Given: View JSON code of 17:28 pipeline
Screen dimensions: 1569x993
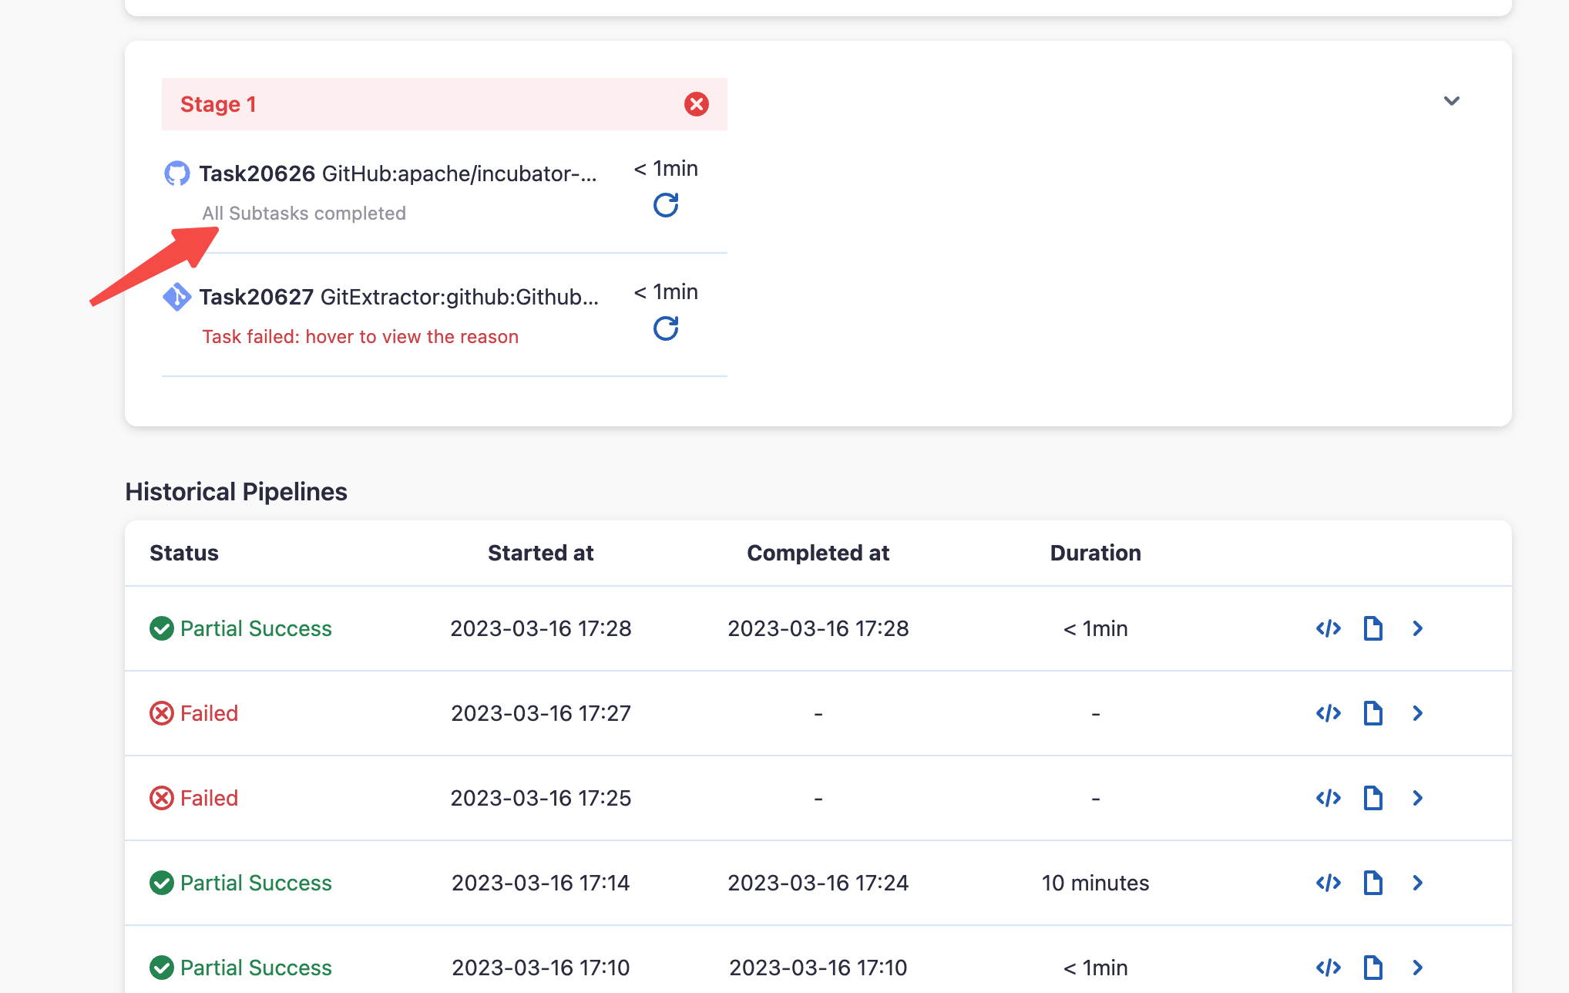Looking at the screenshot, I should (1329, 628).
